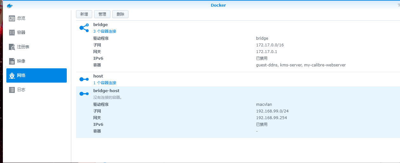Click the 总览 sidebar icon
The height and width of the screenshot is (163, 400).
(x=12, y=18)
